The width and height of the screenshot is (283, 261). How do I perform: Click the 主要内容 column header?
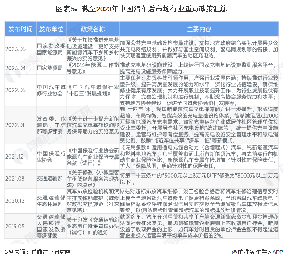pos(199,29)
